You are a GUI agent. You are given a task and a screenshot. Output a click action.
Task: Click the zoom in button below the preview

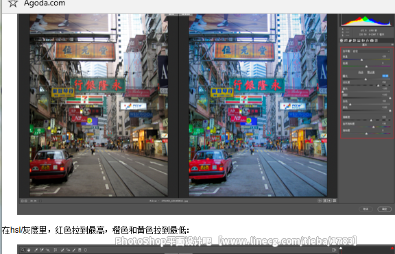[25, 201]
